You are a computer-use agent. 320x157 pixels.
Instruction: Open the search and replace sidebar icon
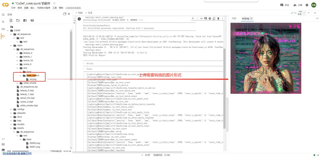click(3, 22)
